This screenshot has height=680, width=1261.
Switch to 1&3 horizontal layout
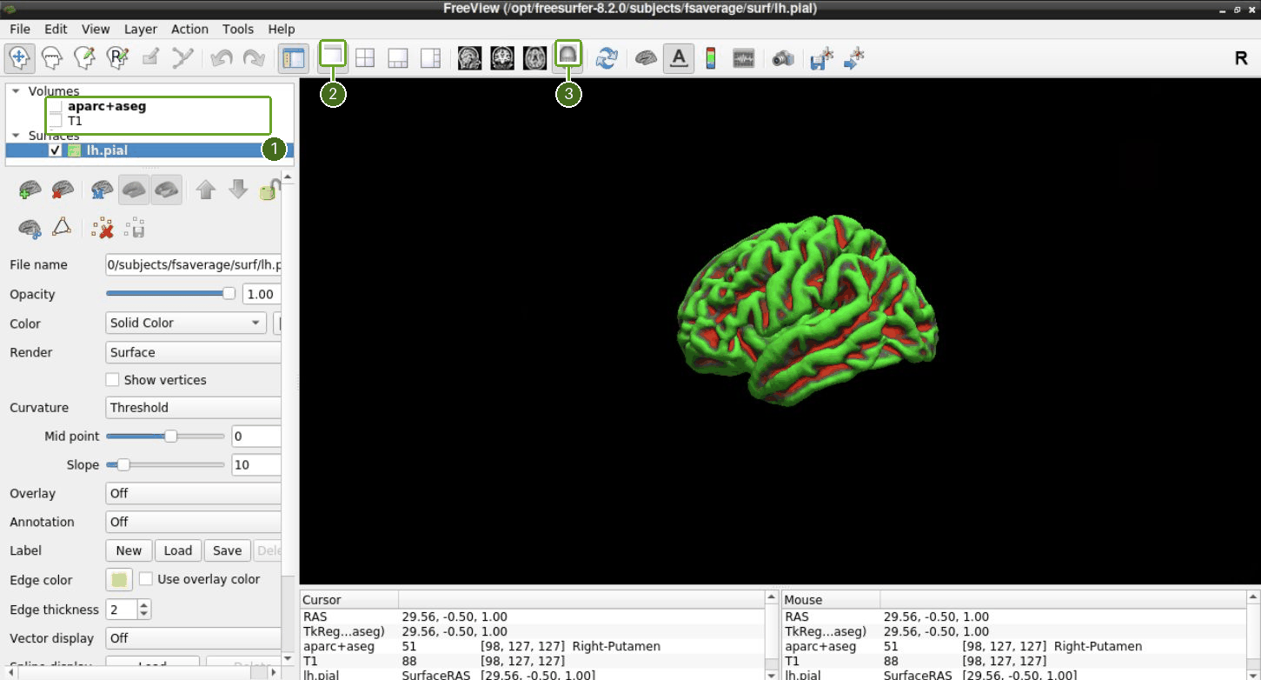point(430,58)
